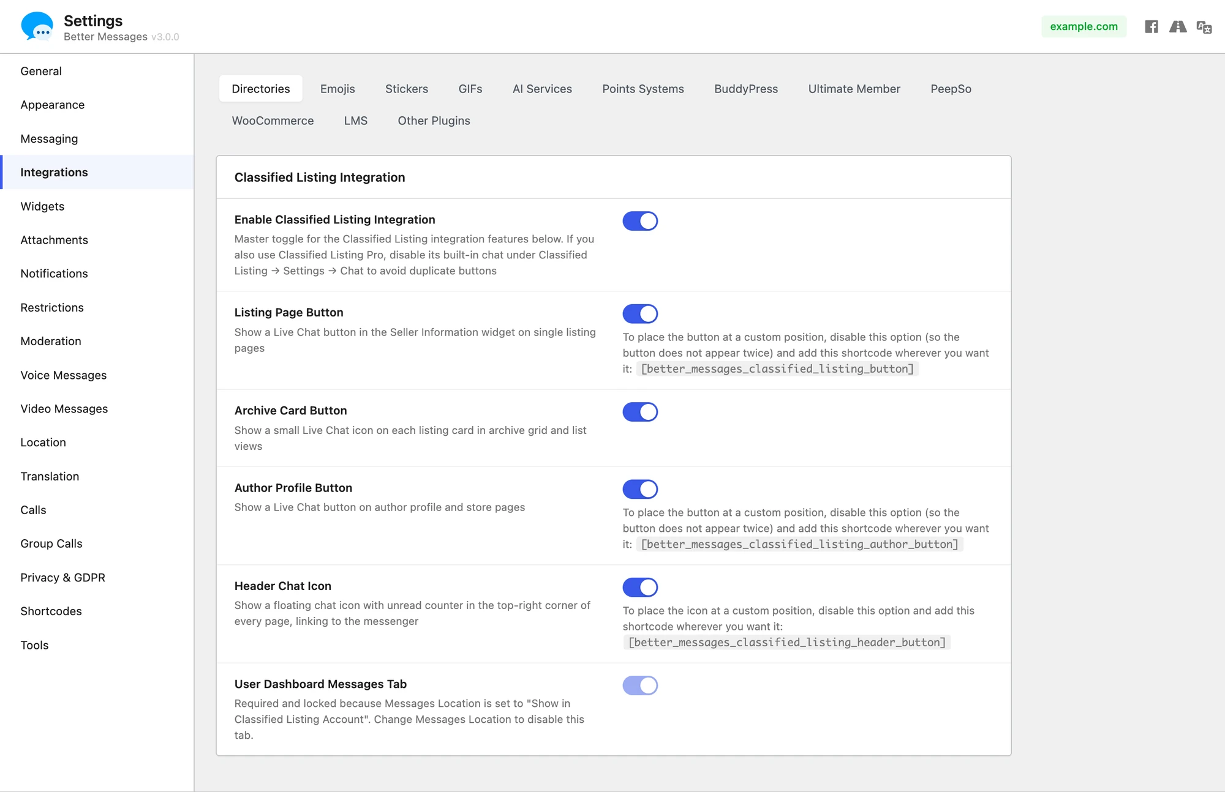Screen dimensions: 1225x792
Task: Disable the Listing Page Button switch
Action: pyautogui.click(x=640, y=313)
